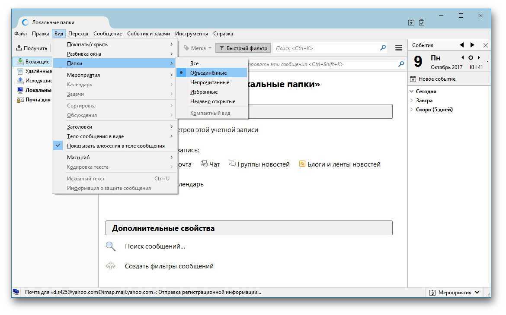
Task: Toggle Показывать вложения в теле сообщения
Action: point(115,146)
